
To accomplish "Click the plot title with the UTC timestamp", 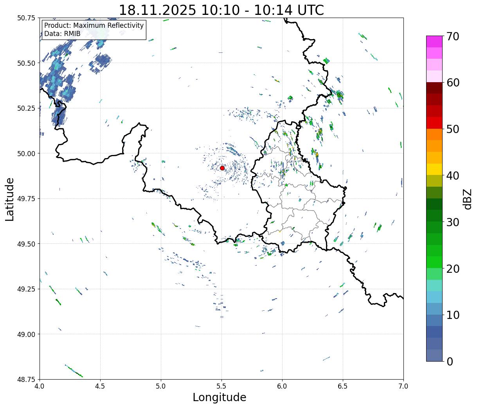I will click(x=221, y=10).
